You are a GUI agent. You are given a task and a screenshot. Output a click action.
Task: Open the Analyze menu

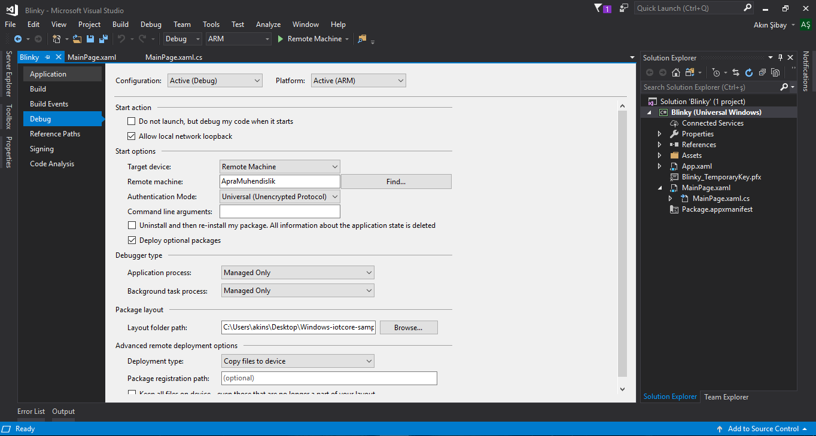pos(268,25)
